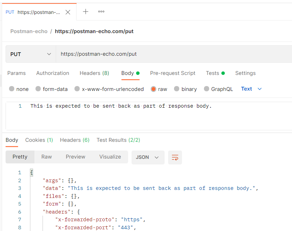Viewport: 292px width, 231px height.
Task: Select the form-data body type
Action: click(x=38, y=89)
